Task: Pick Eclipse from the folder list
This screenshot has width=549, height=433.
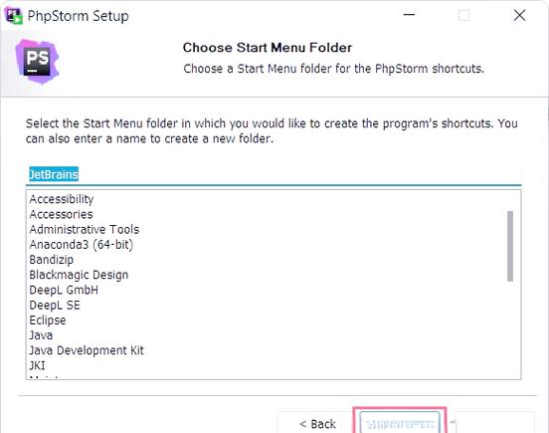Action: click(x=48, y=321)
